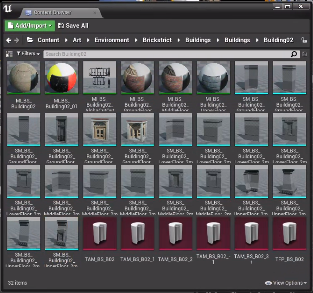Navigate to Brickstrict in breadcrumb path

pos(157,40)
